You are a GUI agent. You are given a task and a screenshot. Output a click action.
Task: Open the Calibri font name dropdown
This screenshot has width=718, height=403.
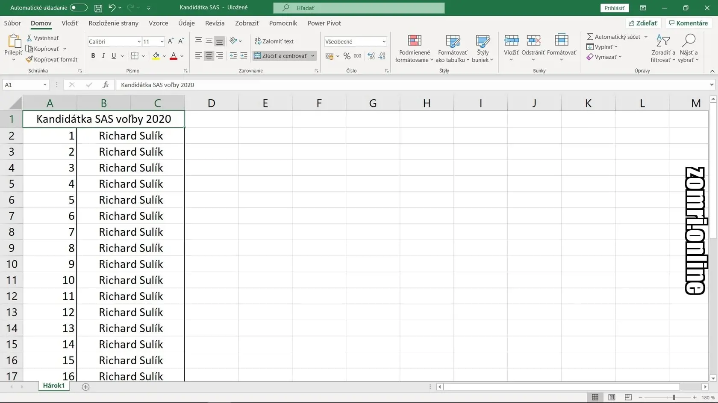click(139, 42)
